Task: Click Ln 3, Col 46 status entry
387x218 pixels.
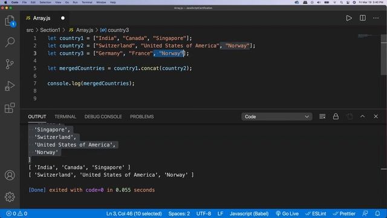Action: pyautogui.click(x=134, y=214)
